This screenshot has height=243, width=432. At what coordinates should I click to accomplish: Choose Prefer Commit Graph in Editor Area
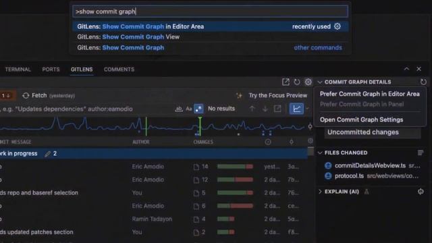tap(370, 94)
